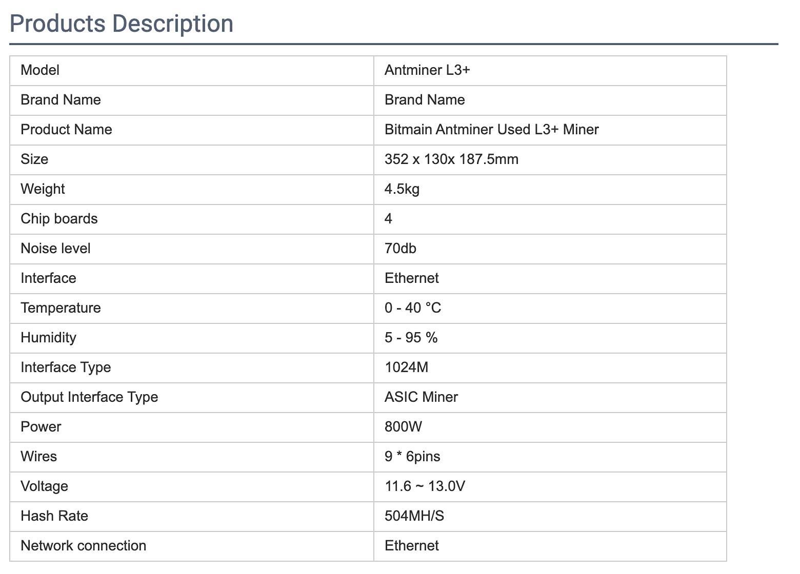The height and width of the screenshot is (574, 800).
Task: Click the "Network connection" row label
Action: tap(83, 546)
